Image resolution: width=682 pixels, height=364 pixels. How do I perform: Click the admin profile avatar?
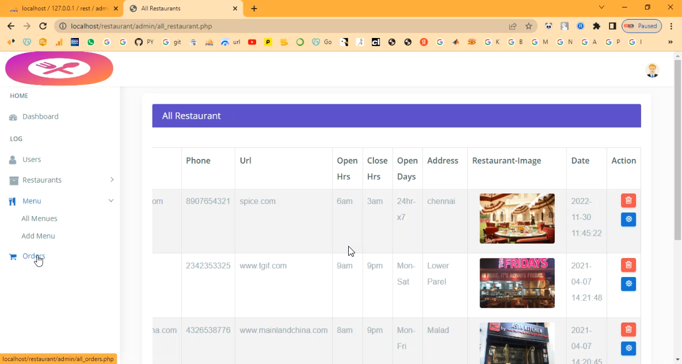[x=651, y=70]
